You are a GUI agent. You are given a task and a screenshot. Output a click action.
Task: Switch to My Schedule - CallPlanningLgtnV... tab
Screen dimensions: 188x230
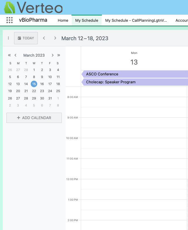point(136,21)
